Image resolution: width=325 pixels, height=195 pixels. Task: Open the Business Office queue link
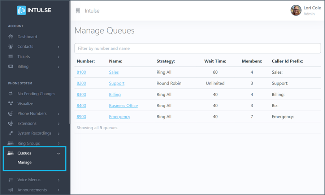coord(123,106)
